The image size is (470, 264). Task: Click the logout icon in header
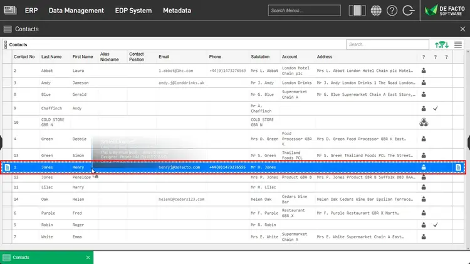pos(409,11)
